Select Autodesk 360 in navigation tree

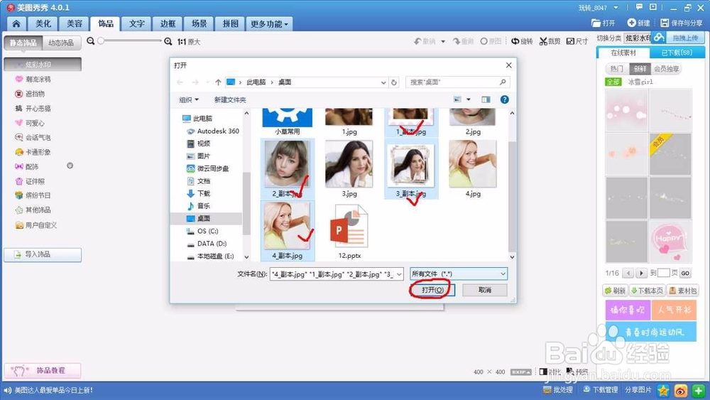coord(213,131)
